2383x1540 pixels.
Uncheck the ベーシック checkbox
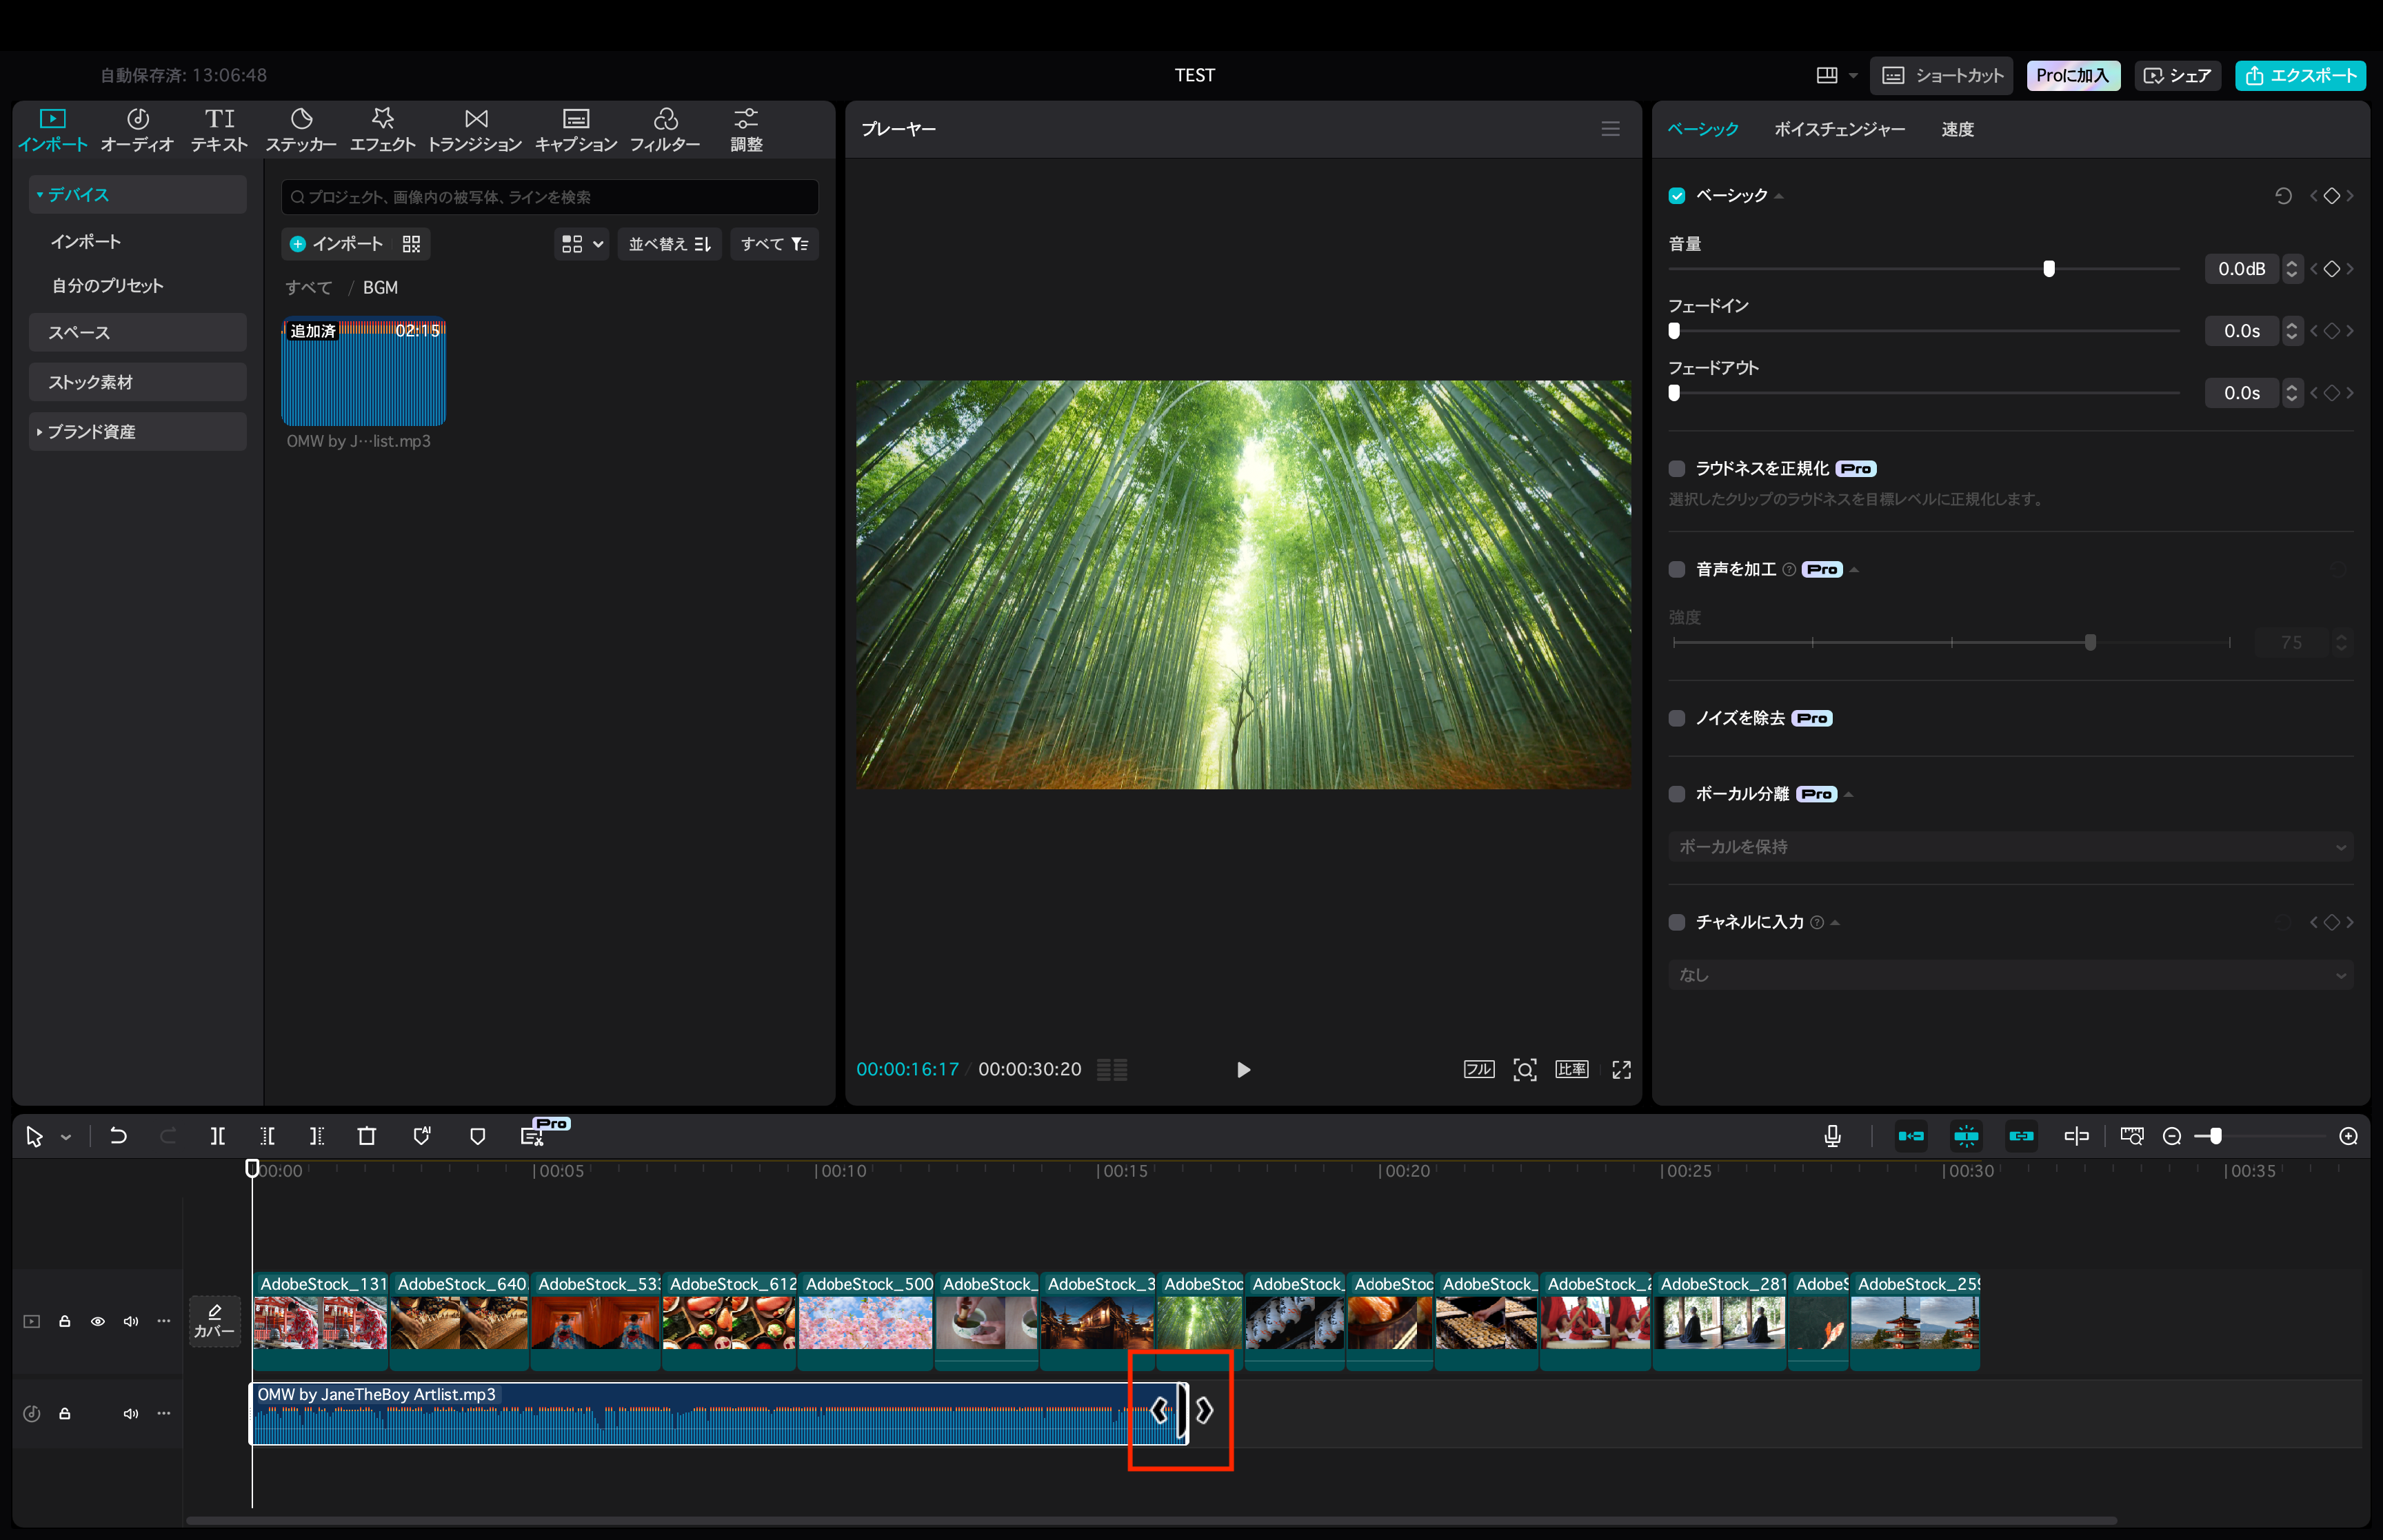(x=1677, y=196)
